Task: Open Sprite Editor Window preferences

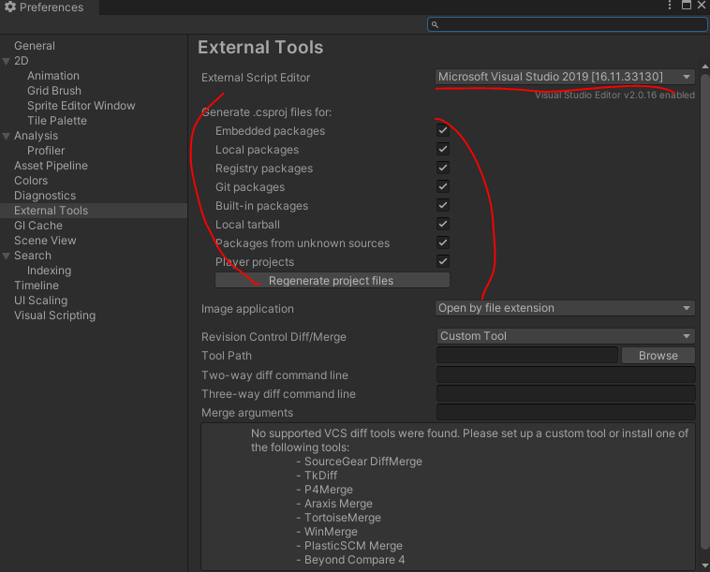Action: (x=81, y=106)
